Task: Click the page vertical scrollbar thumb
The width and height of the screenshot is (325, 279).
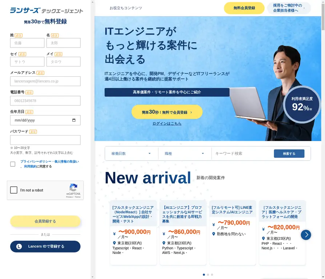Action: 323,17
